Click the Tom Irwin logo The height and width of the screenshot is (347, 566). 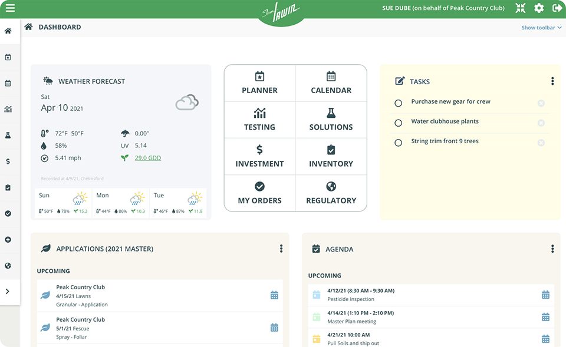(x=281, y=12)
